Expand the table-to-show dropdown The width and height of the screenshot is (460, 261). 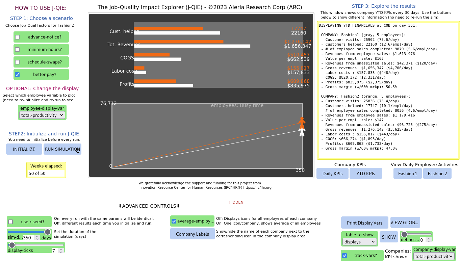[359, 242]
